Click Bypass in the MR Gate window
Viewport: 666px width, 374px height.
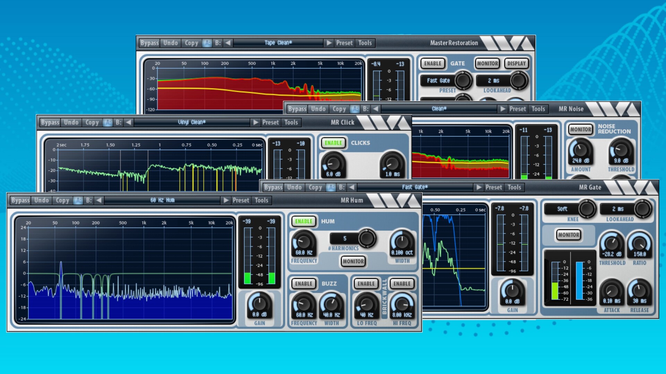(x=273, y=187)
